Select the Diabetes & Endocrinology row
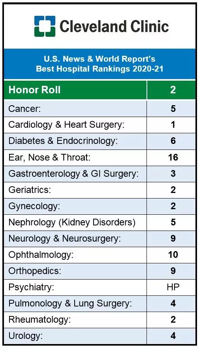Screen dimensions: 199x348 (100, 141)
